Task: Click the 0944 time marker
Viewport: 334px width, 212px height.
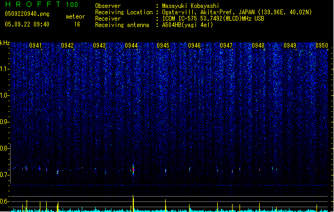Action: click(x=131, y=46)
